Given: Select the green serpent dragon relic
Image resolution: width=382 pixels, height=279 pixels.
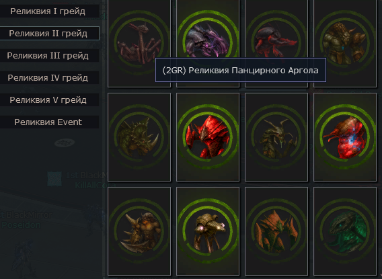Looking at the screenshot, I should [345, 231].
